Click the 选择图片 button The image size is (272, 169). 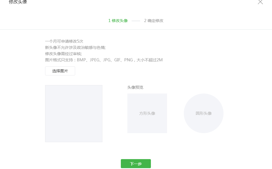pos(60,71)
